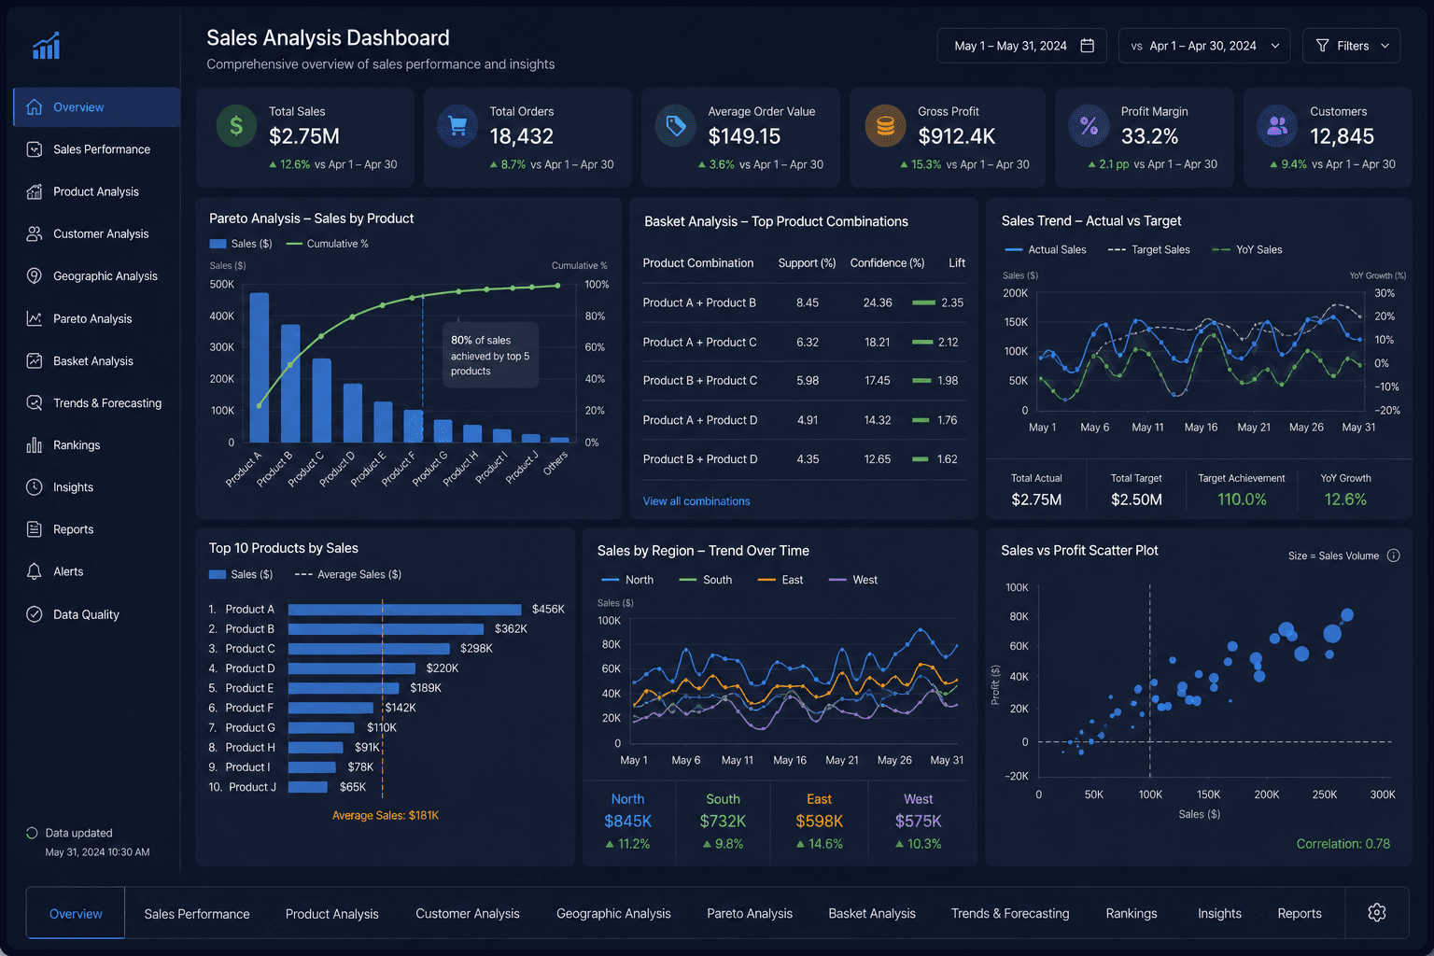Click the calendar icon in date range
This screenshot has width=1434, height=956.
[x=1088, y=46]
